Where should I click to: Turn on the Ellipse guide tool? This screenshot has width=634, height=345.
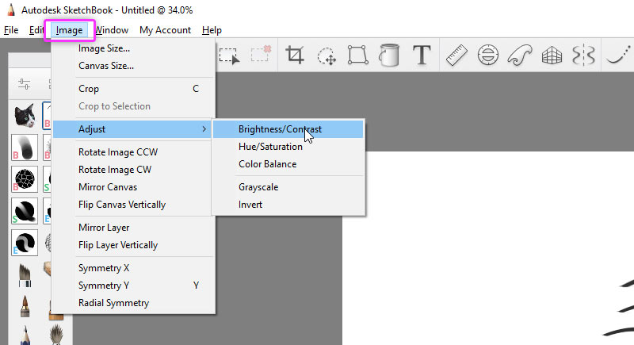(488, 55)
